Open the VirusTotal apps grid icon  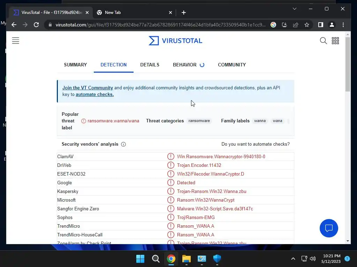[335, 41]
